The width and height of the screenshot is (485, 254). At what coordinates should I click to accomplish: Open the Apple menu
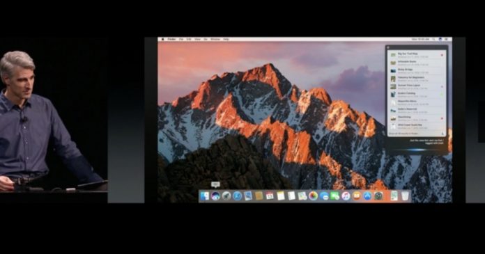click(x=163, y=39)
